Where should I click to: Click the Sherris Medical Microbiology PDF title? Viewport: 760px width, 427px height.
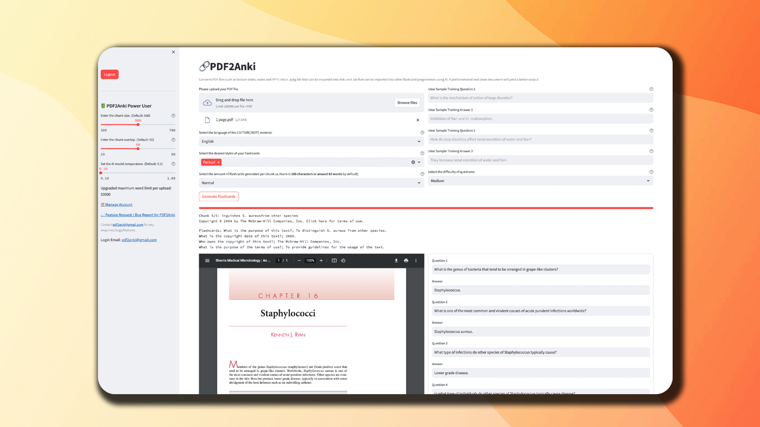(x=243, y=261)
